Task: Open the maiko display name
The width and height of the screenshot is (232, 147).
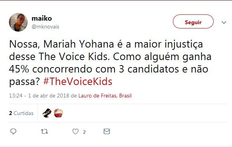Action: point(42,18)
